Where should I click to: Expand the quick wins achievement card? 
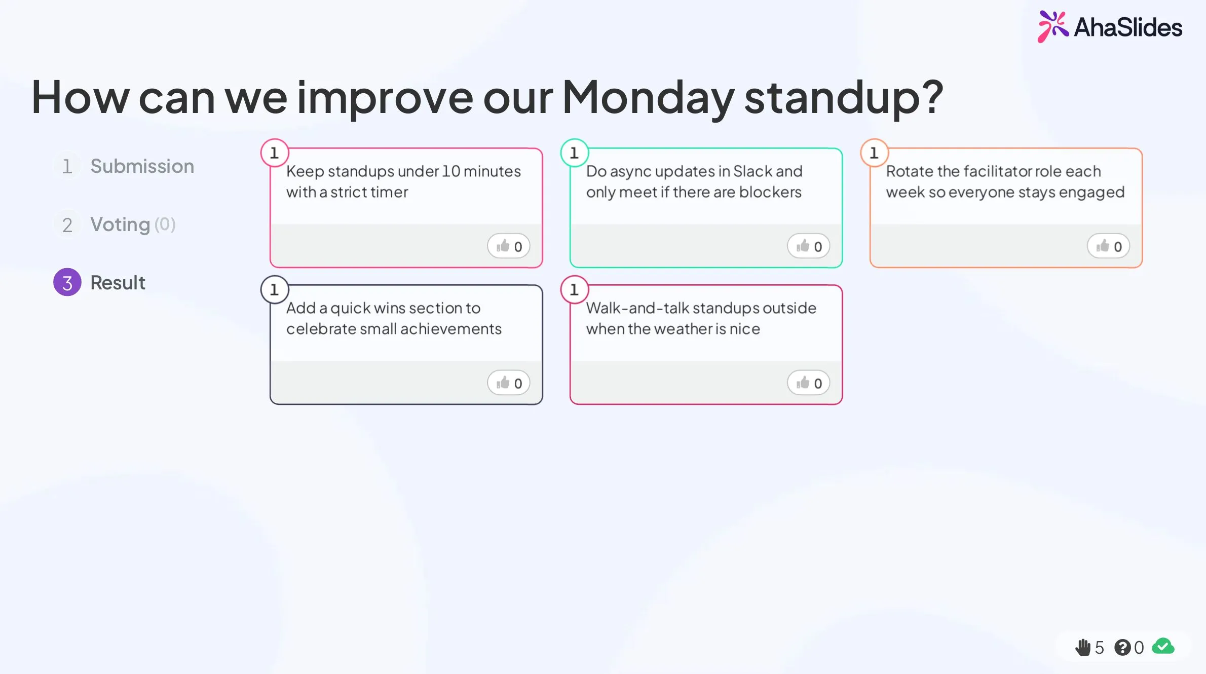(405, 318)
